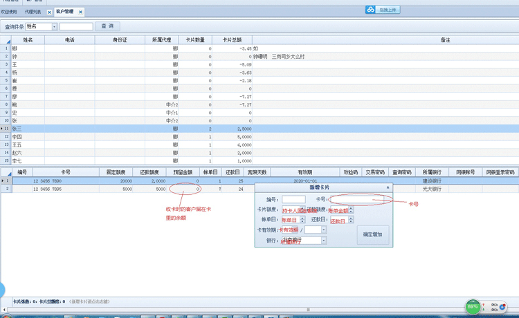Image resolution: width=519 pixels, height=318 pixels.
Task: Close the 客户管理 tab
Action: coord(81,12)
